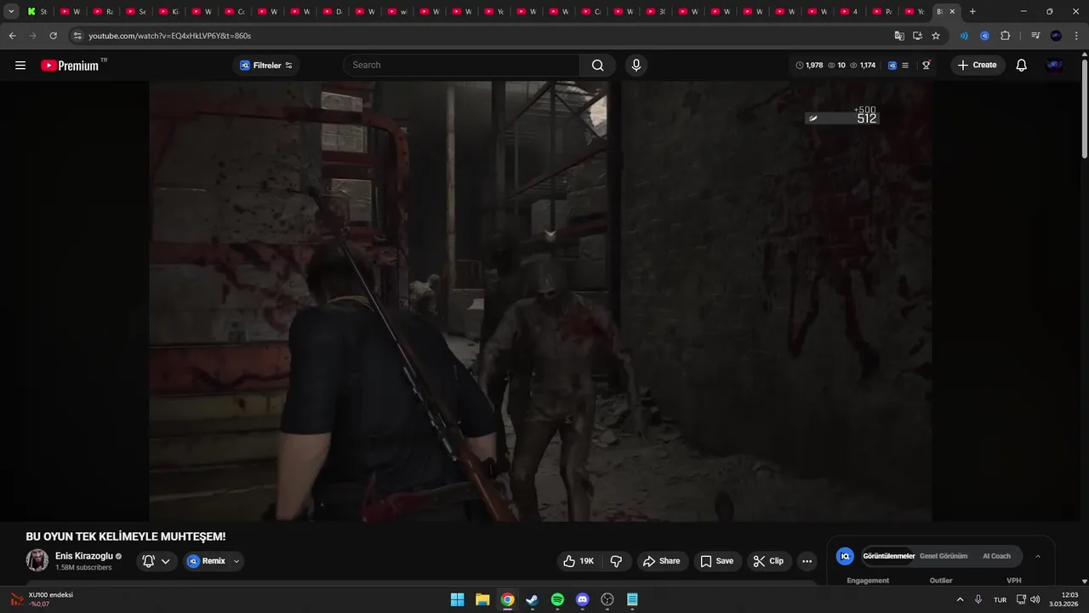Click the install app icon in address bar
Image resolution: width=1089 pixels, height=613 pixels.
[917, 36]
